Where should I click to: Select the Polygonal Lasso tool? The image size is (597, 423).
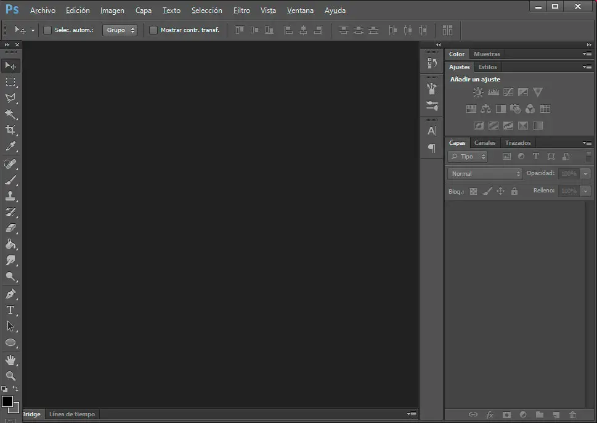10,98
